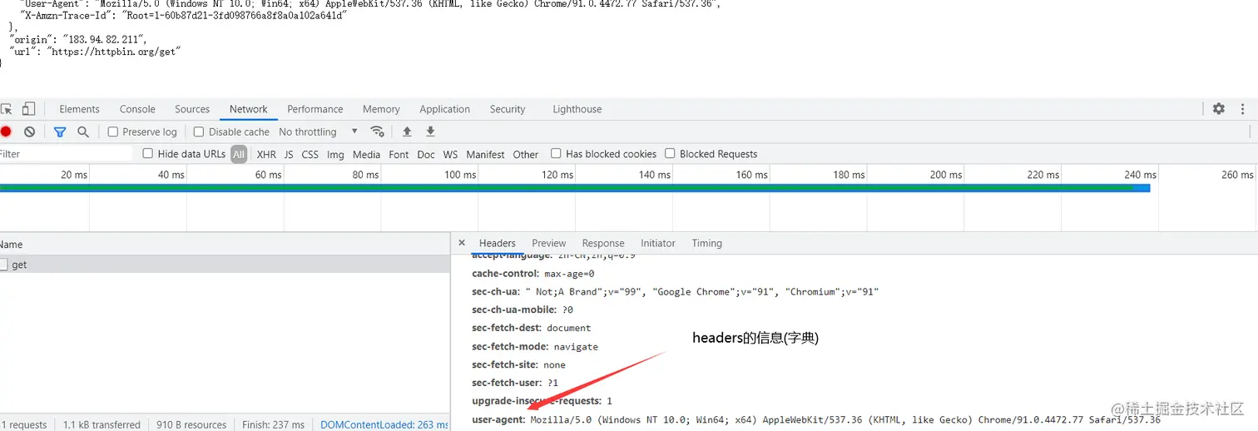This screenshot has height=431, width=1258.
Task: Open the Initiator tab of request
Action: click(x=658, y=243)
